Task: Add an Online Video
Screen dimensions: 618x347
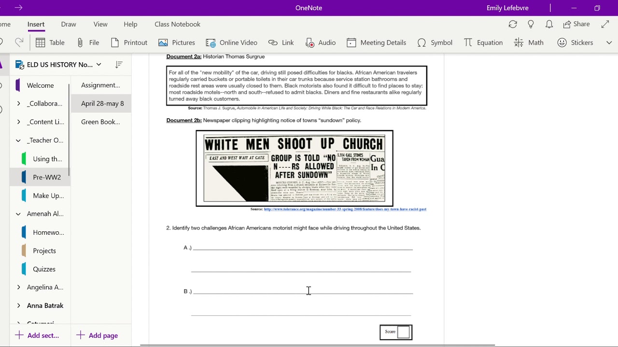Action: click(x=231, y=42)
